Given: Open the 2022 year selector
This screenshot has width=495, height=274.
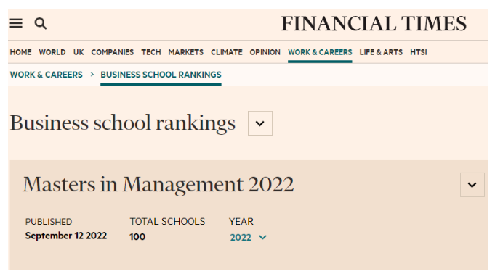Looking at the screenshot, I should point(248,237).
